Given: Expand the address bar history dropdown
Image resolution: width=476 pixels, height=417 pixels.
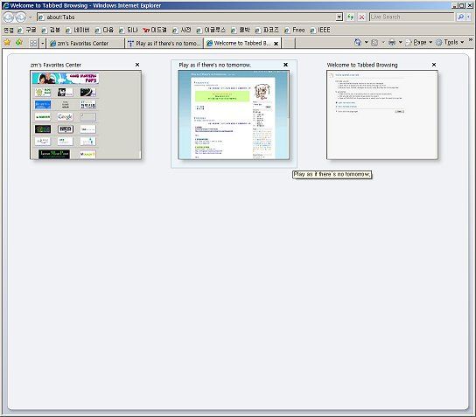Looking at the screenshot, I should click(339, 17).
